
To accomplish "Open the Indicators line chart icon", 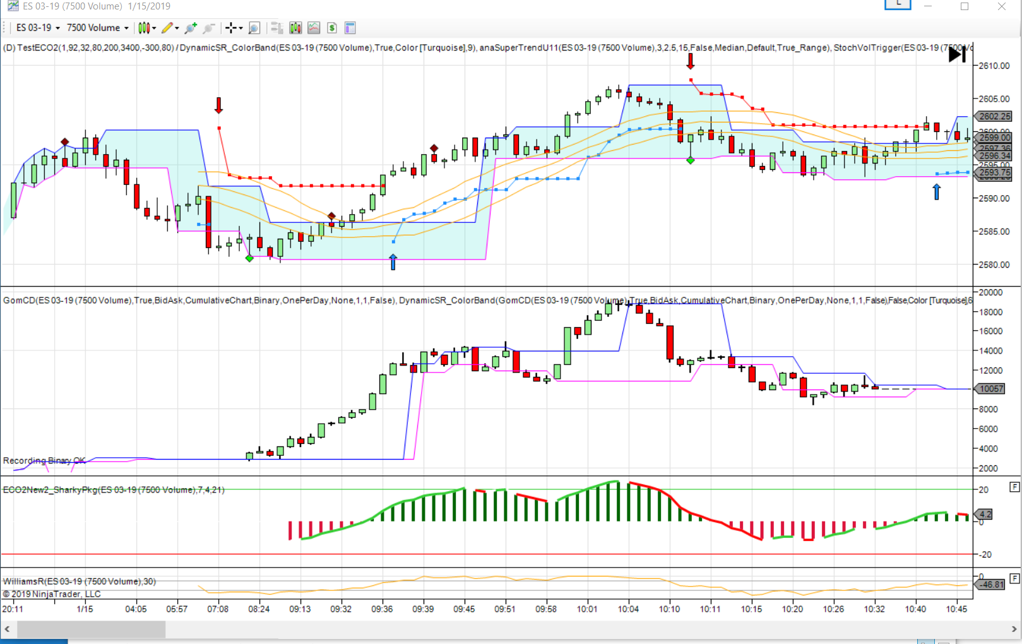I will coord(314,28).
